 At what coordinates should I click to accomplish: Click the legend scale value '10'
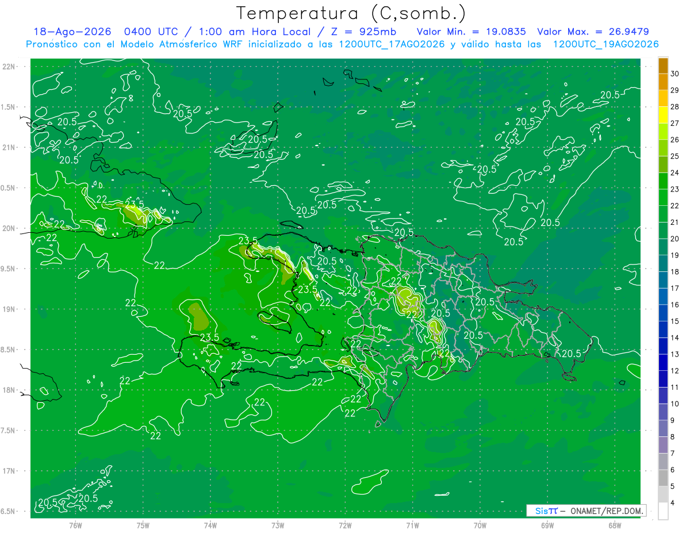coord(675,404)
